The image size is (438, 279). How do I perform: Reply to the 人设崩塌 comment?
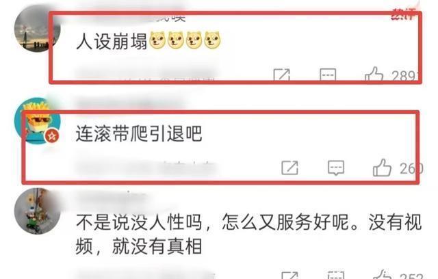328,75
